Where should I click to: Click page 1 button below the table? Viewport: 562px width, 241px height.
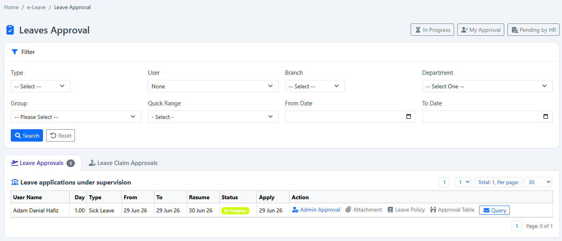tap(517, 226)
